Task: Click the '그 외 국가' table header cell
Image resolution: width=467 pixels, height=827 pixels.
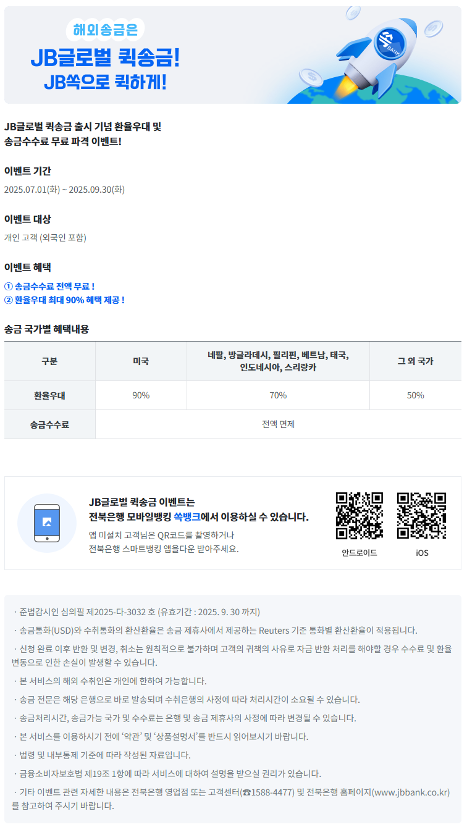Action: point(415,361)
